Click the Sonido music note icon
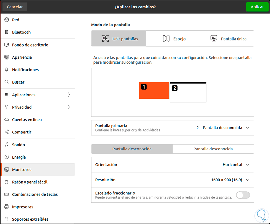The width and height of the screenshot is (270, 224). (7, 145)
